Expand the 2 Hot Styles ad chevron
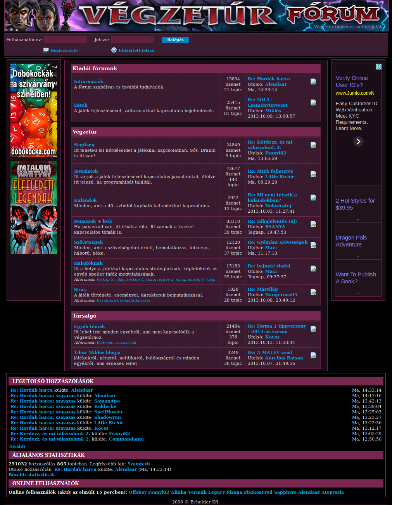Viewport: 397px width, 505px height. (357, 219)
